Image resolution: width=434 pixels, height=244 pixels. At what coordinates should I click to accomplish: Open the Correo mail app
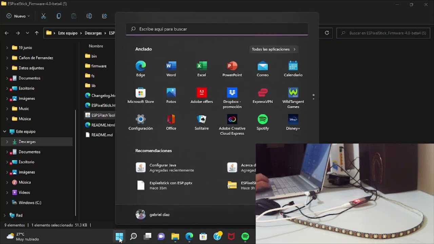[x=262, y=69]
